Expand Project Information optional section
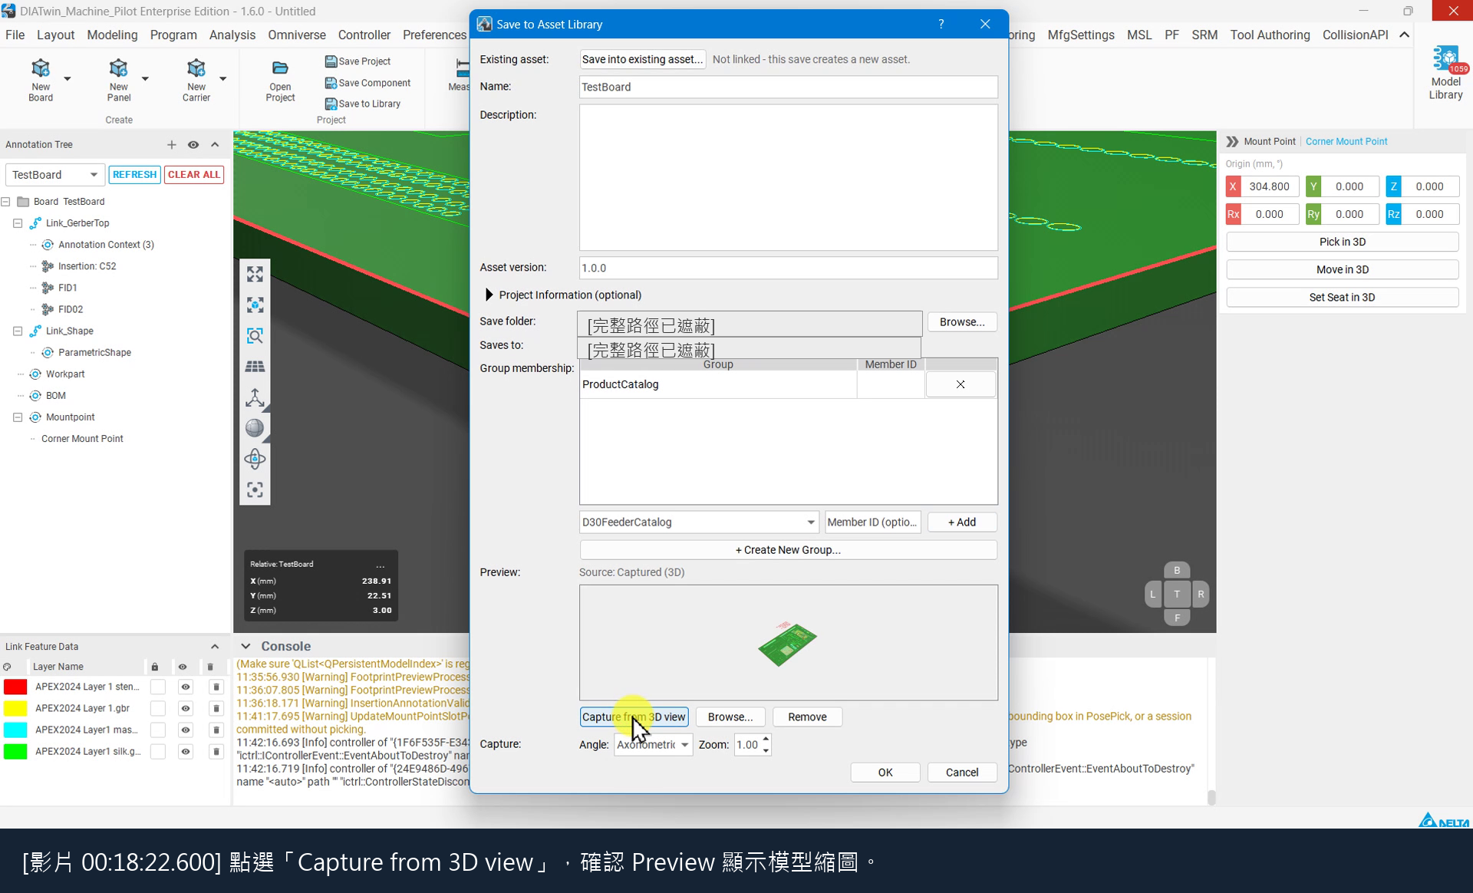Screen dimensions: 1473x893 (x=489, y=295)
